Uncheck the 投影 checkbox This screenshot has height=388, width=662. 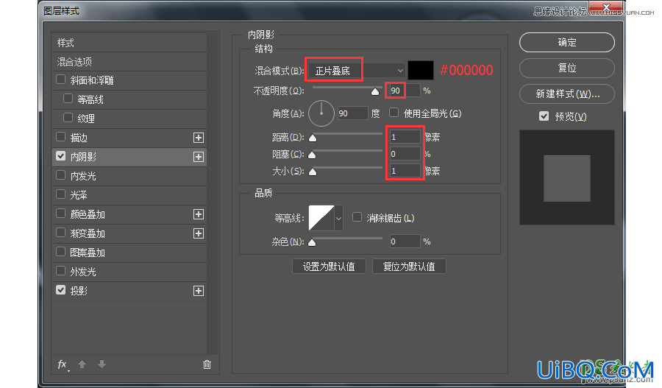61,290
